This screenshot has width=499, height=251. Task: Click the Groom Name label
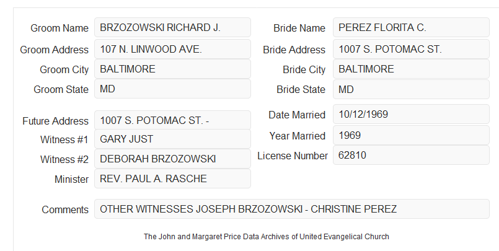60,28
